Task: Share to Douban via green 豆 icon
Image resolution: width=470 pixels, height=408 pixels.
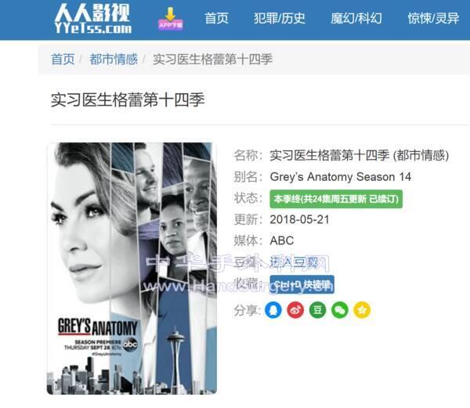Action: (317, 310)
